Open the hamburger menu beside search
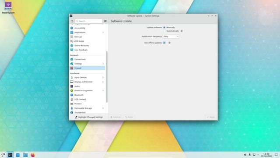Image resolution: width=280 pixels, height=158 pixels. point(105,21)
